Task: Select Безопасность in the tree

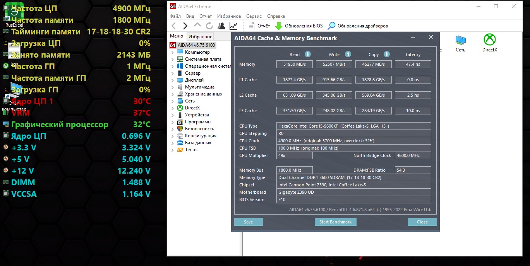Action: pyautogui.click(x=199, y=129)
